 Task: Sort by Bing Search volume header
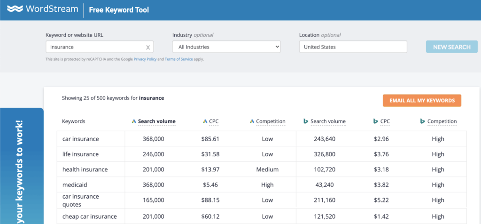point(328,121)
